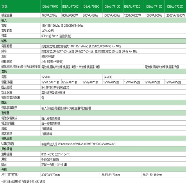
Task: Select the 12V/4.5AH*1顆 battery cell
Action: [50, 82]
